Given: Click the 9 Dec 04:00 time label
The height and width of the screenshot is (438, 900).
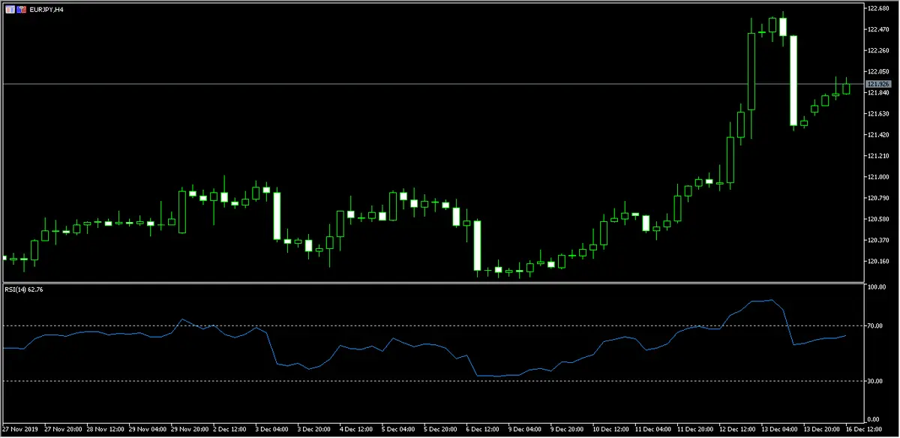Looking at the screenshot, I should (x=523, y=430).
